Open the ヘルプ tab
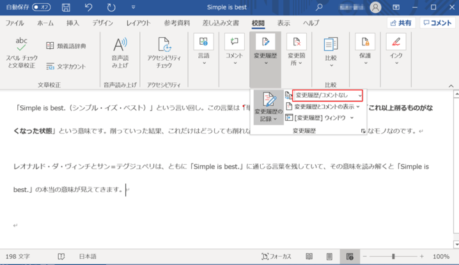The width and height of the screenshot is (459, 265). [311, 23]
